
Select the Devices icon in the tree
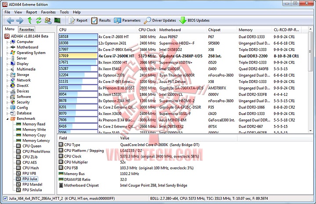(13, 91)
